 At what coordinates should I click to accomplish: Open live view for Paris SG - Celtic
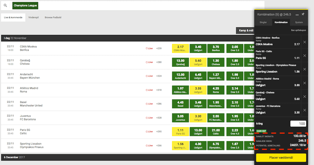coord(149,131)
